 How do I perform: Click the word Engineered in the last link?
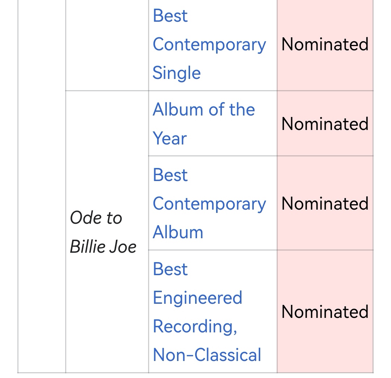[x=198, y=298]
